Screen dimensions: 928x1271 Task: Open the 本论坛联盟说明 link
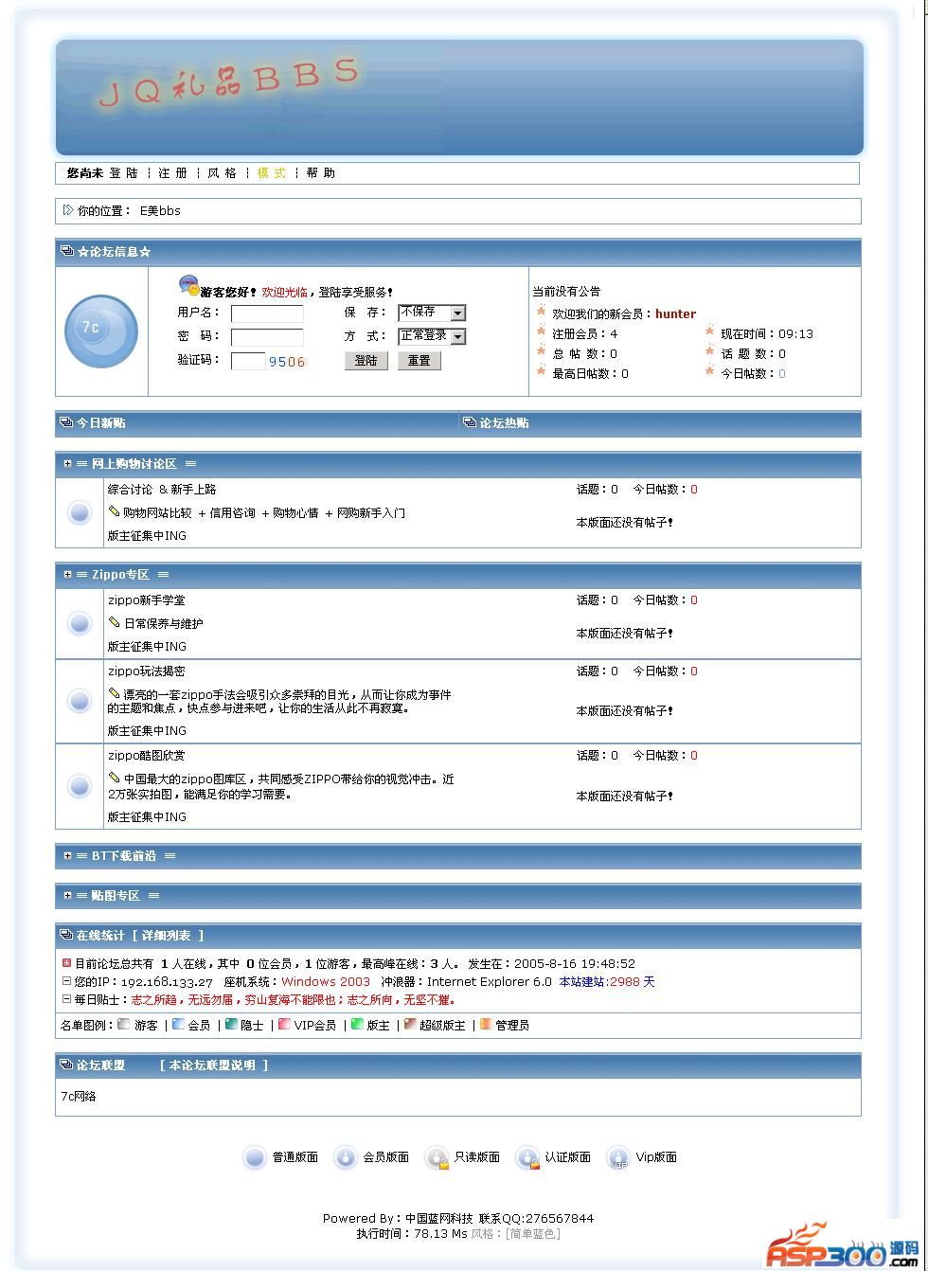(x=213, y=1065)
